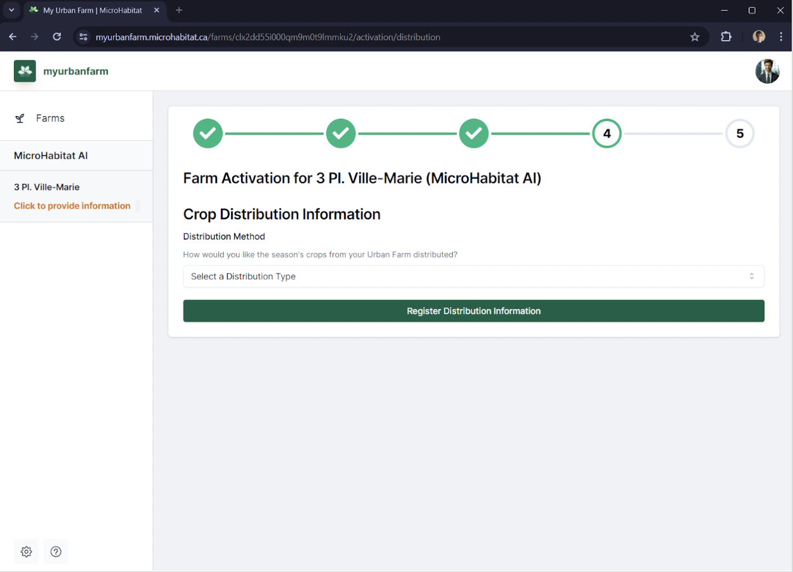Reload the page

tap(56, 37)
